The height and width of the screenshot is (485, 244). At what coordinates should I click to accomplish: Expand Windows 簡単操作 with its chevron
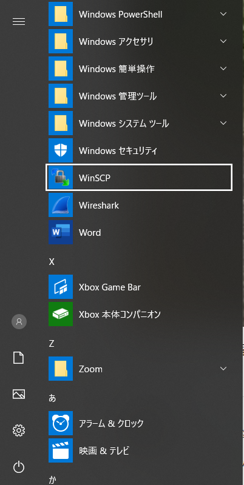click(223, 69)
